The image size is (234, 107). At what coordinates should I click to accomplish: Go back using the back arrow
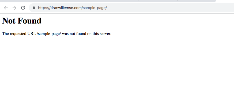click(6, 8)
